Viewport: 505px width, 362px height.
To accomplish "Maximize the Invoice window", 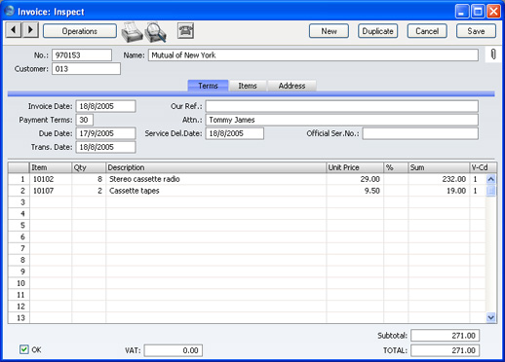I will (478, 12).
